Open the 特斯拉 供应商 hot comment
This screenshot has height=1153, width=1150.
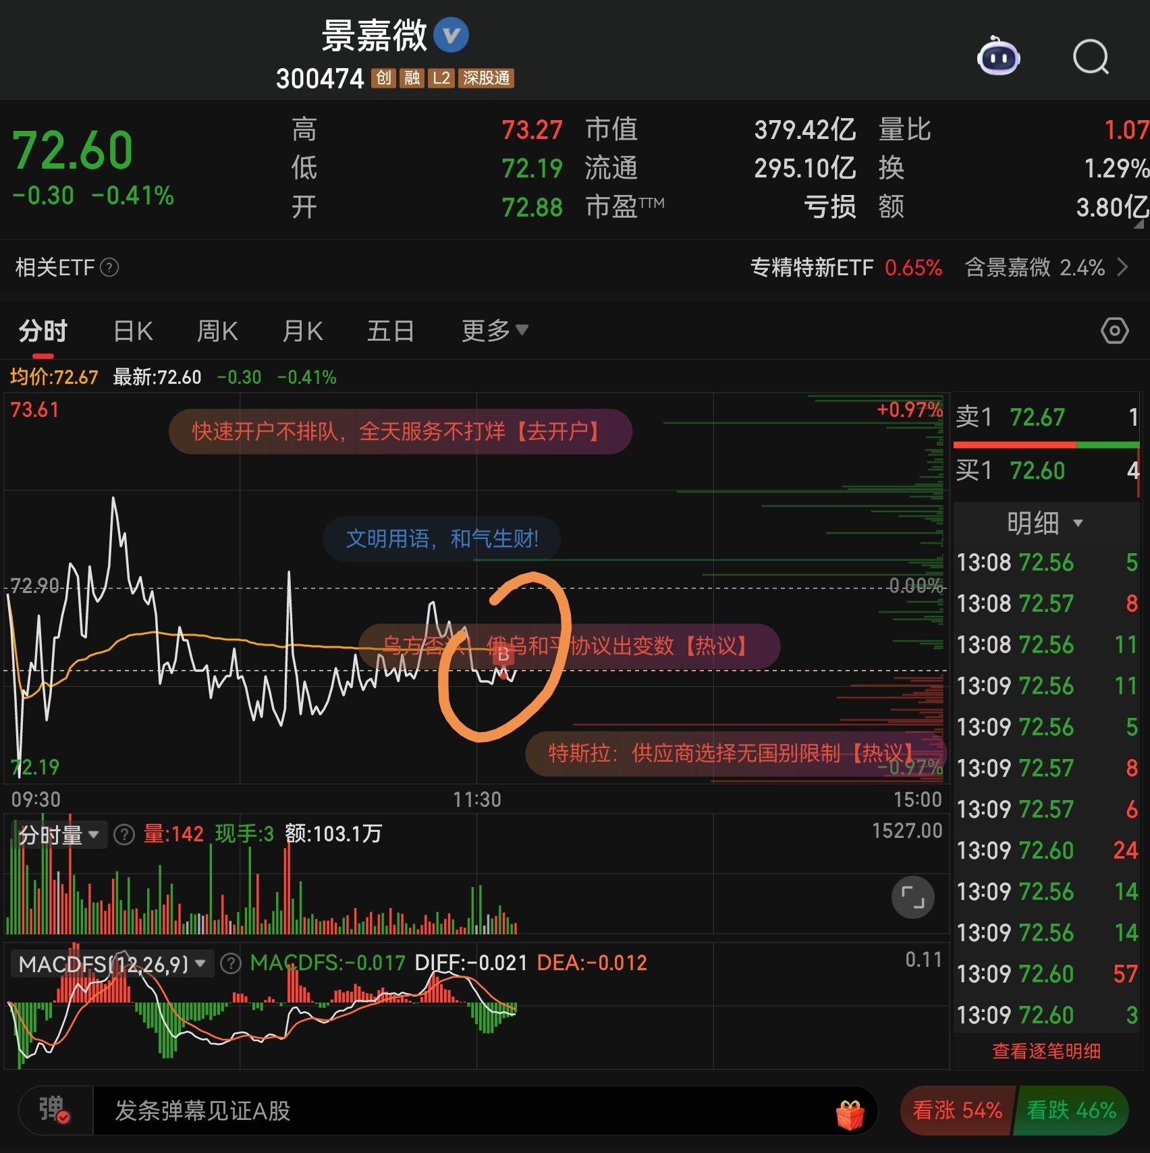[x=735, y=753]
